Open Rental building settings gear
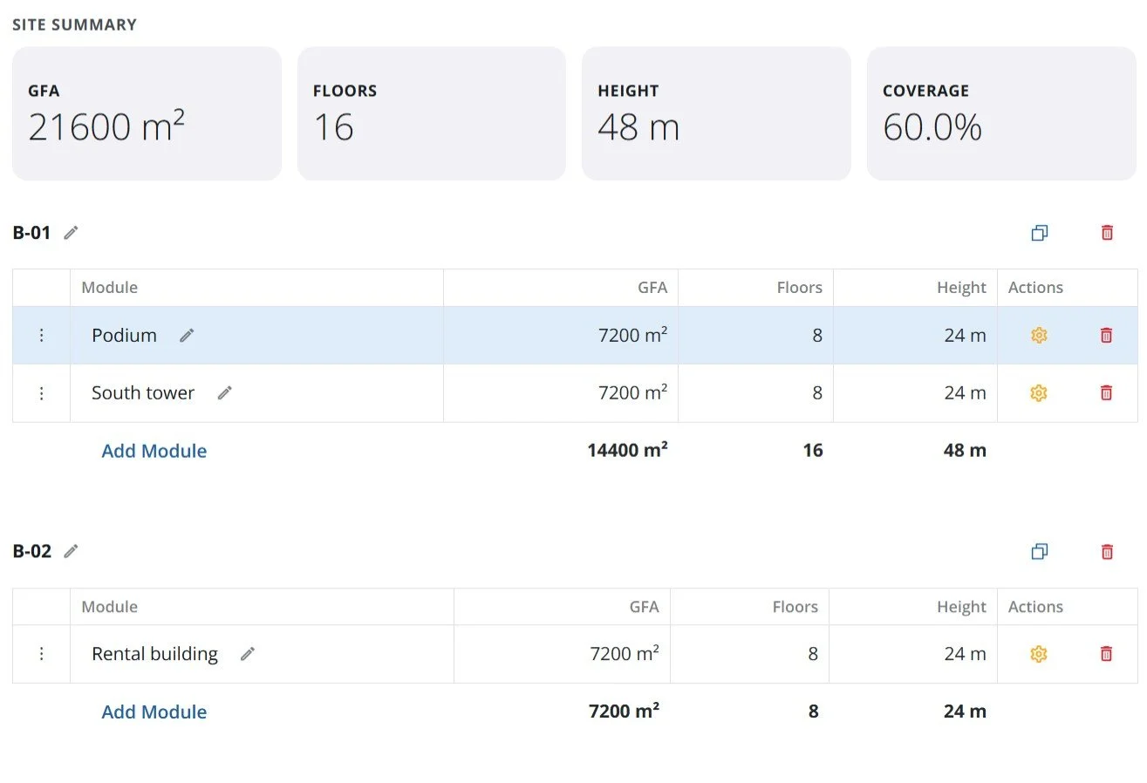1147x783 pixels. [1038, 654]
